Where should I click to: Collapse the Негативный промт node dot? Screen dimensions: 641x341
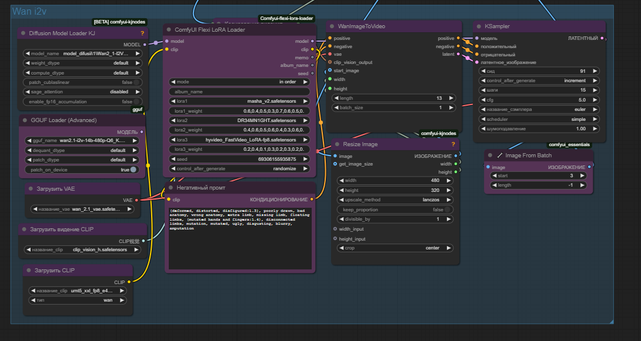point(171,188)
